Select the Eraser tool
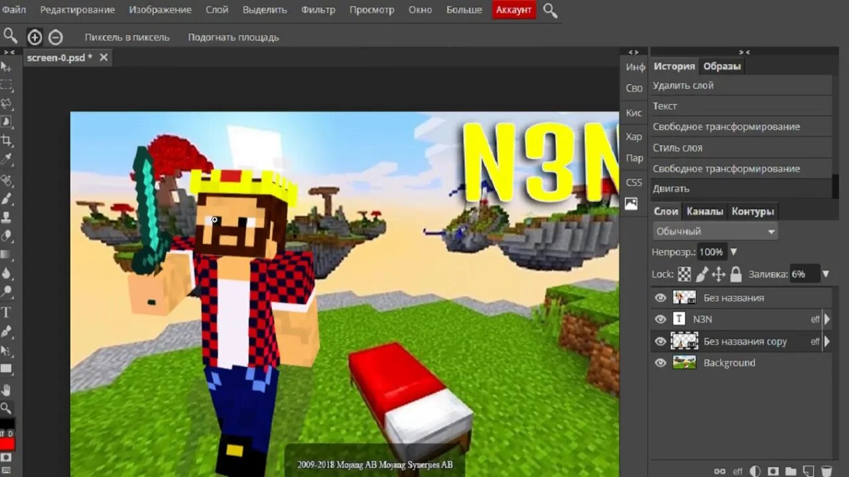Screen dimensions: 849x477 (x=6, y=236)
